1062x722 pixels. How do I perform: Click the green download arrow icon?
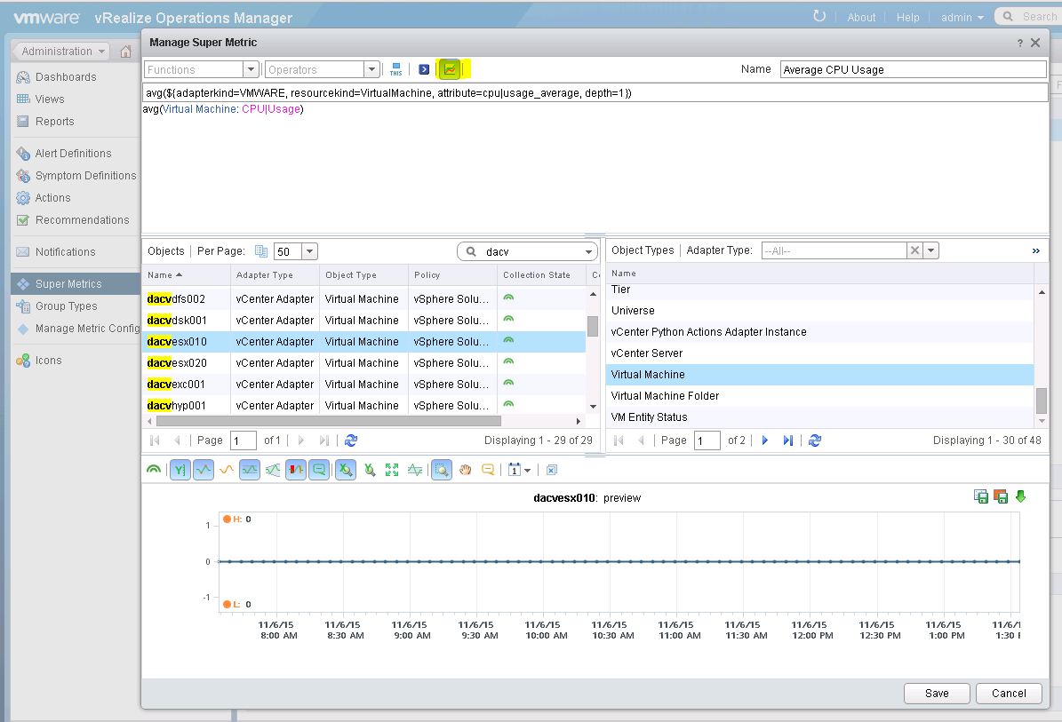1021,496
